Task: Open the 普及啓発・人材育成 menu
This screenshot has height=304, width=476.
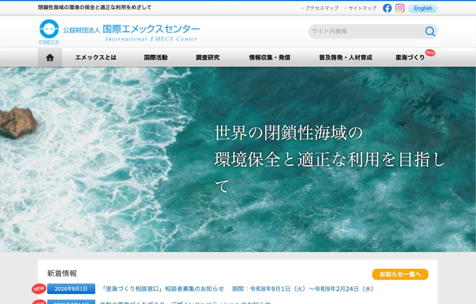Action: coord(346,58)
